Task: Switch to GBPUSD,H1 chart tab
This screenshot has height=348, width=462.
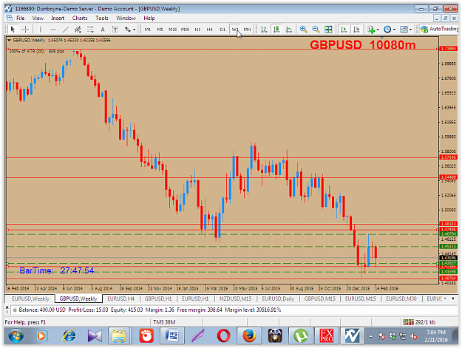Action: (x=158, y=298)
